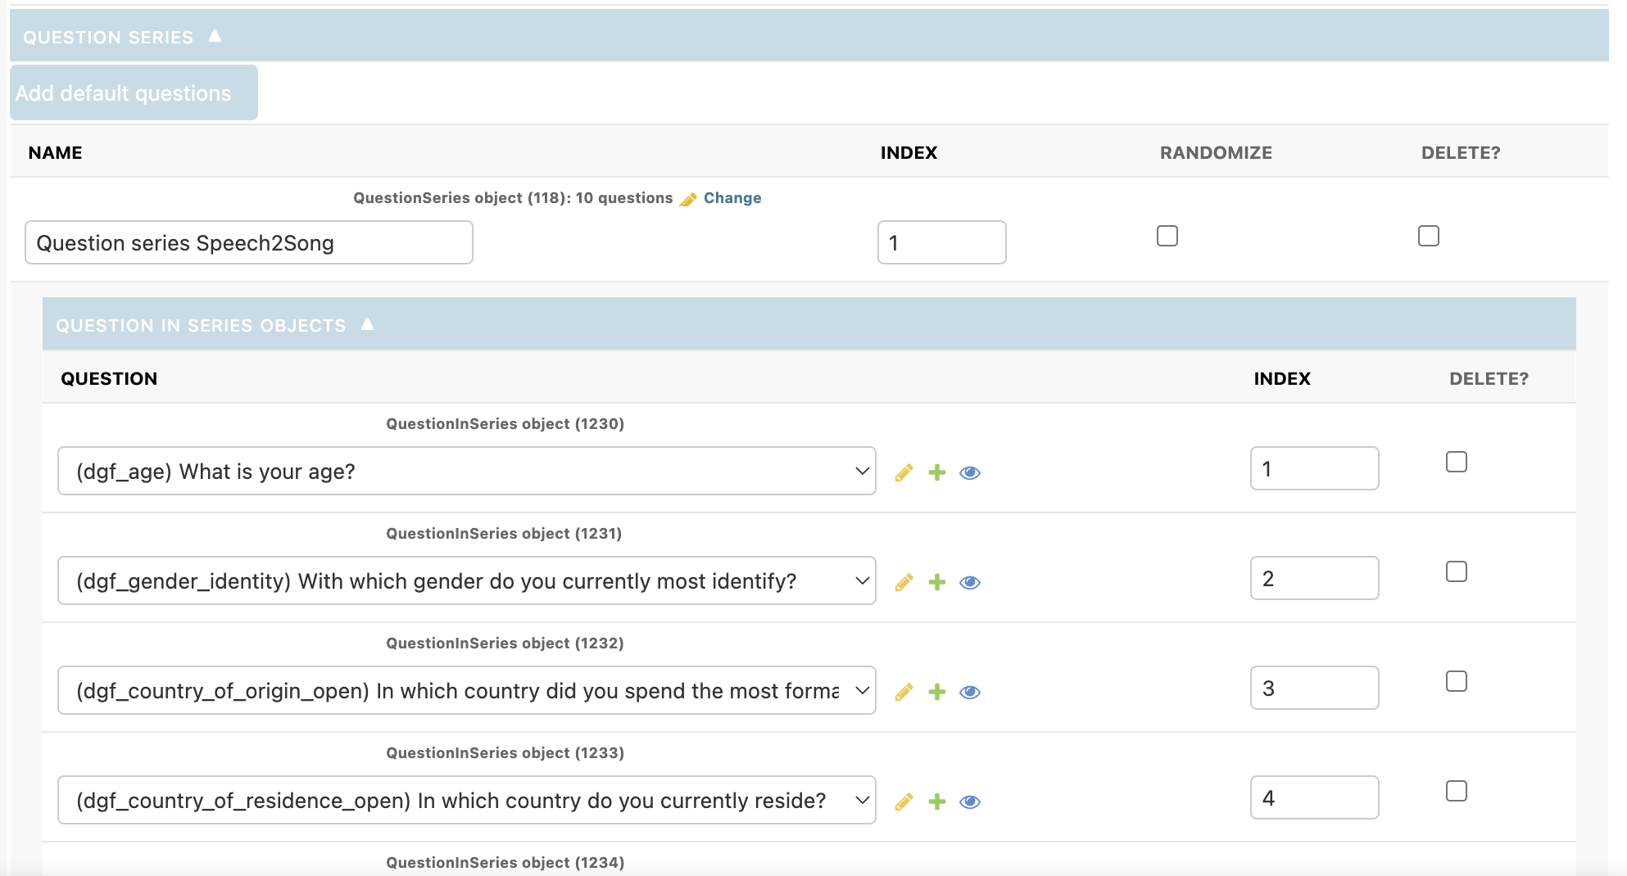The height and width of the screenshot is (876, 1627).
Task: Edit the dgf_gender_identity question with pencil icon
Action: (904, 582)
